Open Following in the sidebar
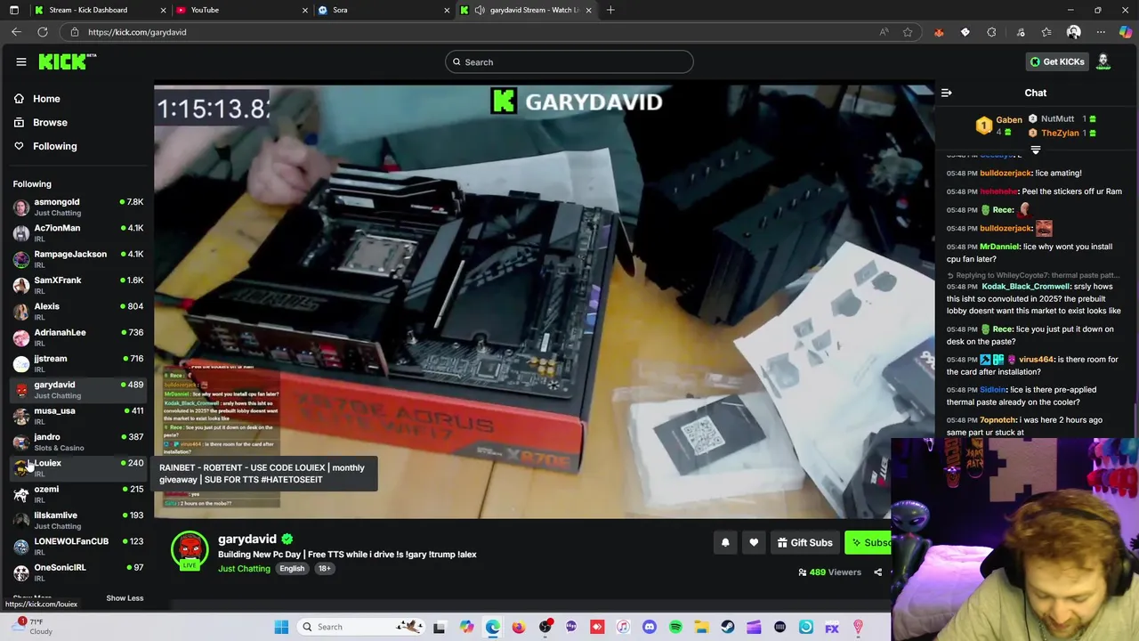Image resolution: width=1139 pixels, height=641 pixels. pyautogui.click(x=54, y=146)
